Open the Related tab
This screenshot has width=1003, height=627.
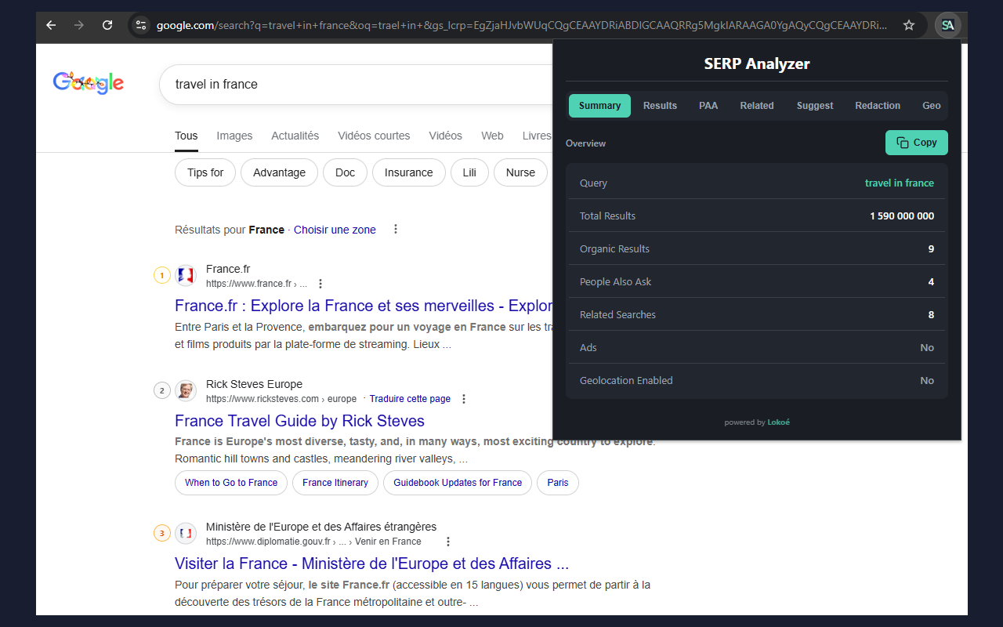757,106
